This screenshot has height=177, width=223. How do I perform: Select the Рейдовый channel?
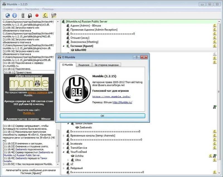pos(76,168)
